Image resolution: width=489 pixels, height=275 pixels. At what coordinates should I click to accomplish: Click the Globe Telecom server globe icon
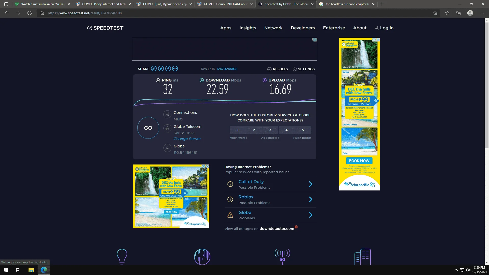click(x=167, y=128)
